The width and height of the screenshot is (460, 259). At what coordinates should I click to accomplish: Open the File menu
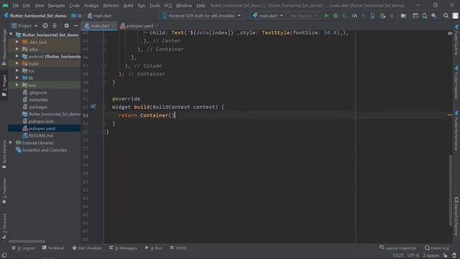pyautogui.click(x=16, y=6)
